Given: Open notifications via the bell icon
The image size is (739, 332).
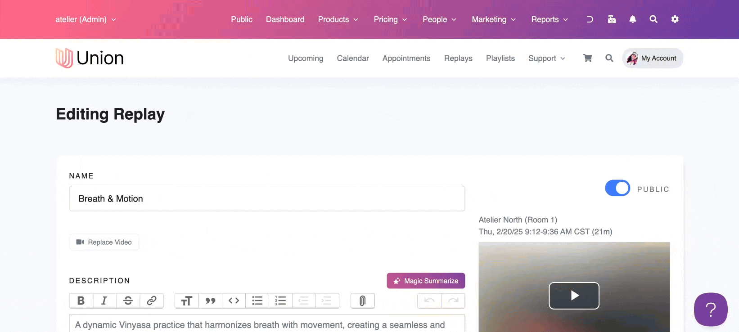Looking at the screenshot, I should 633,19.
